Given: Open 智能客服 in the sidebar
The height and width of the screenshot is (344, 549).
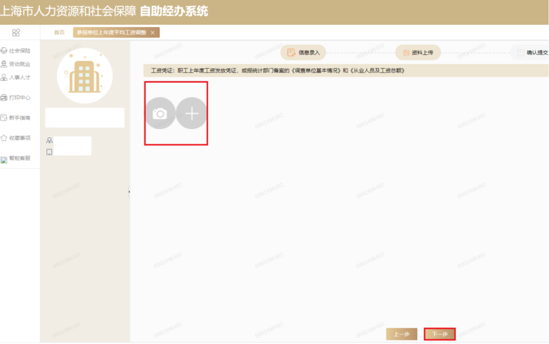Looking at the screenshot, I should click(x=16, y=158).
